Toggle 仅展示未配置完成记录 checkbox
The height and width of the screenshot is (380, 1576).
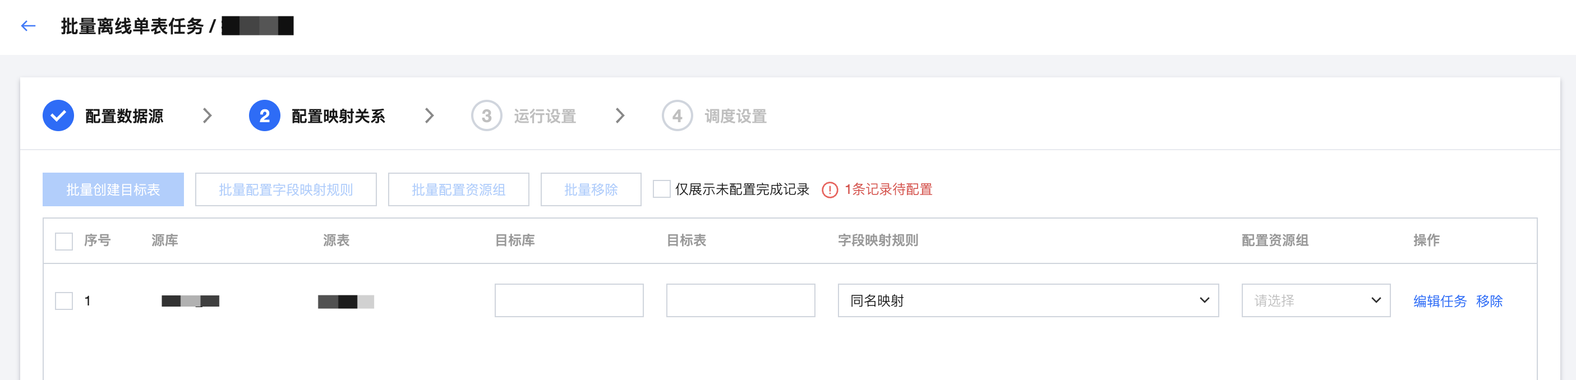point(661,189)
